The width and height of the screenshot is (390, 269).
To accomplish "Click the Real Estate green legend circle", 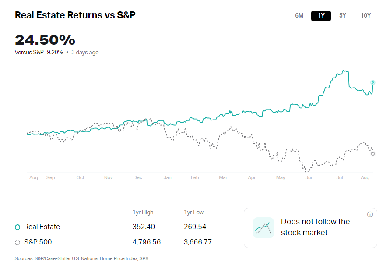I will (18, 227).
